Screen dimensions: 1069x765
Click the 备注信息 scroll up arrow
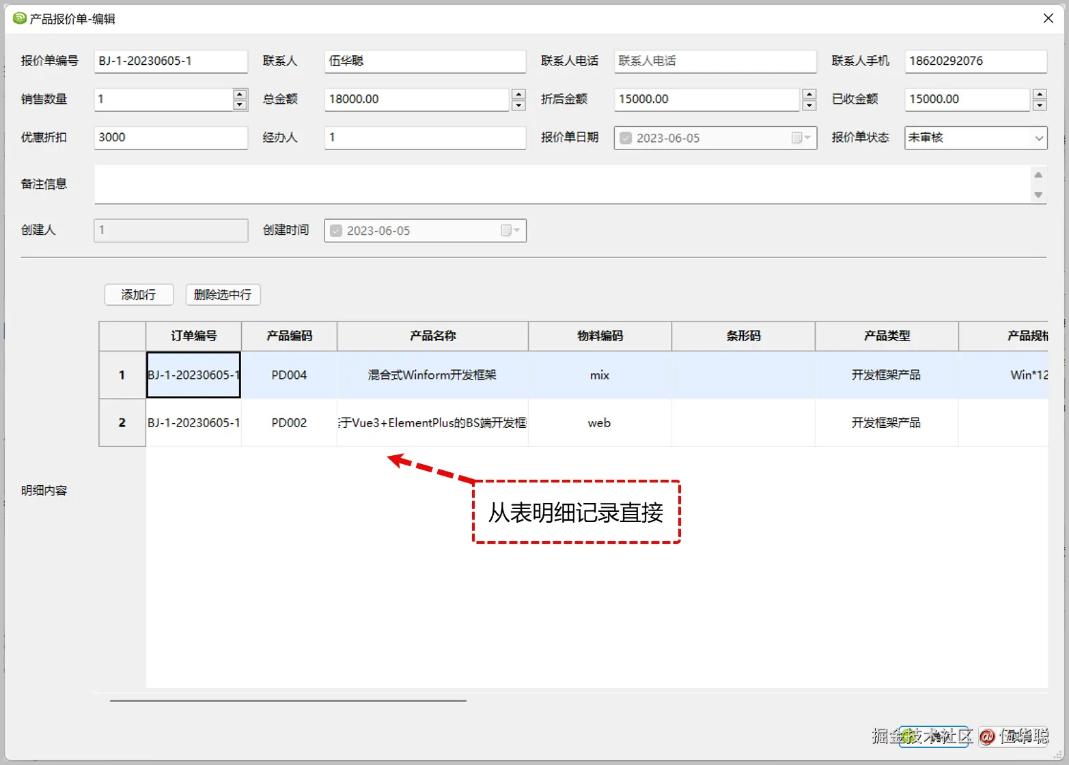click(x=1038, y=175)
